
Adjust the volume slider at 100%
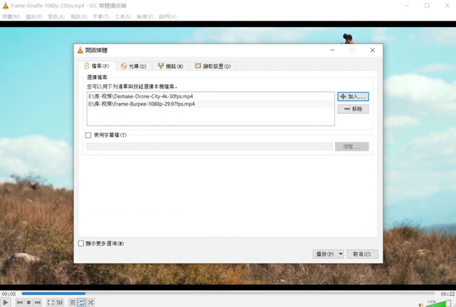[x=438, y=303]
